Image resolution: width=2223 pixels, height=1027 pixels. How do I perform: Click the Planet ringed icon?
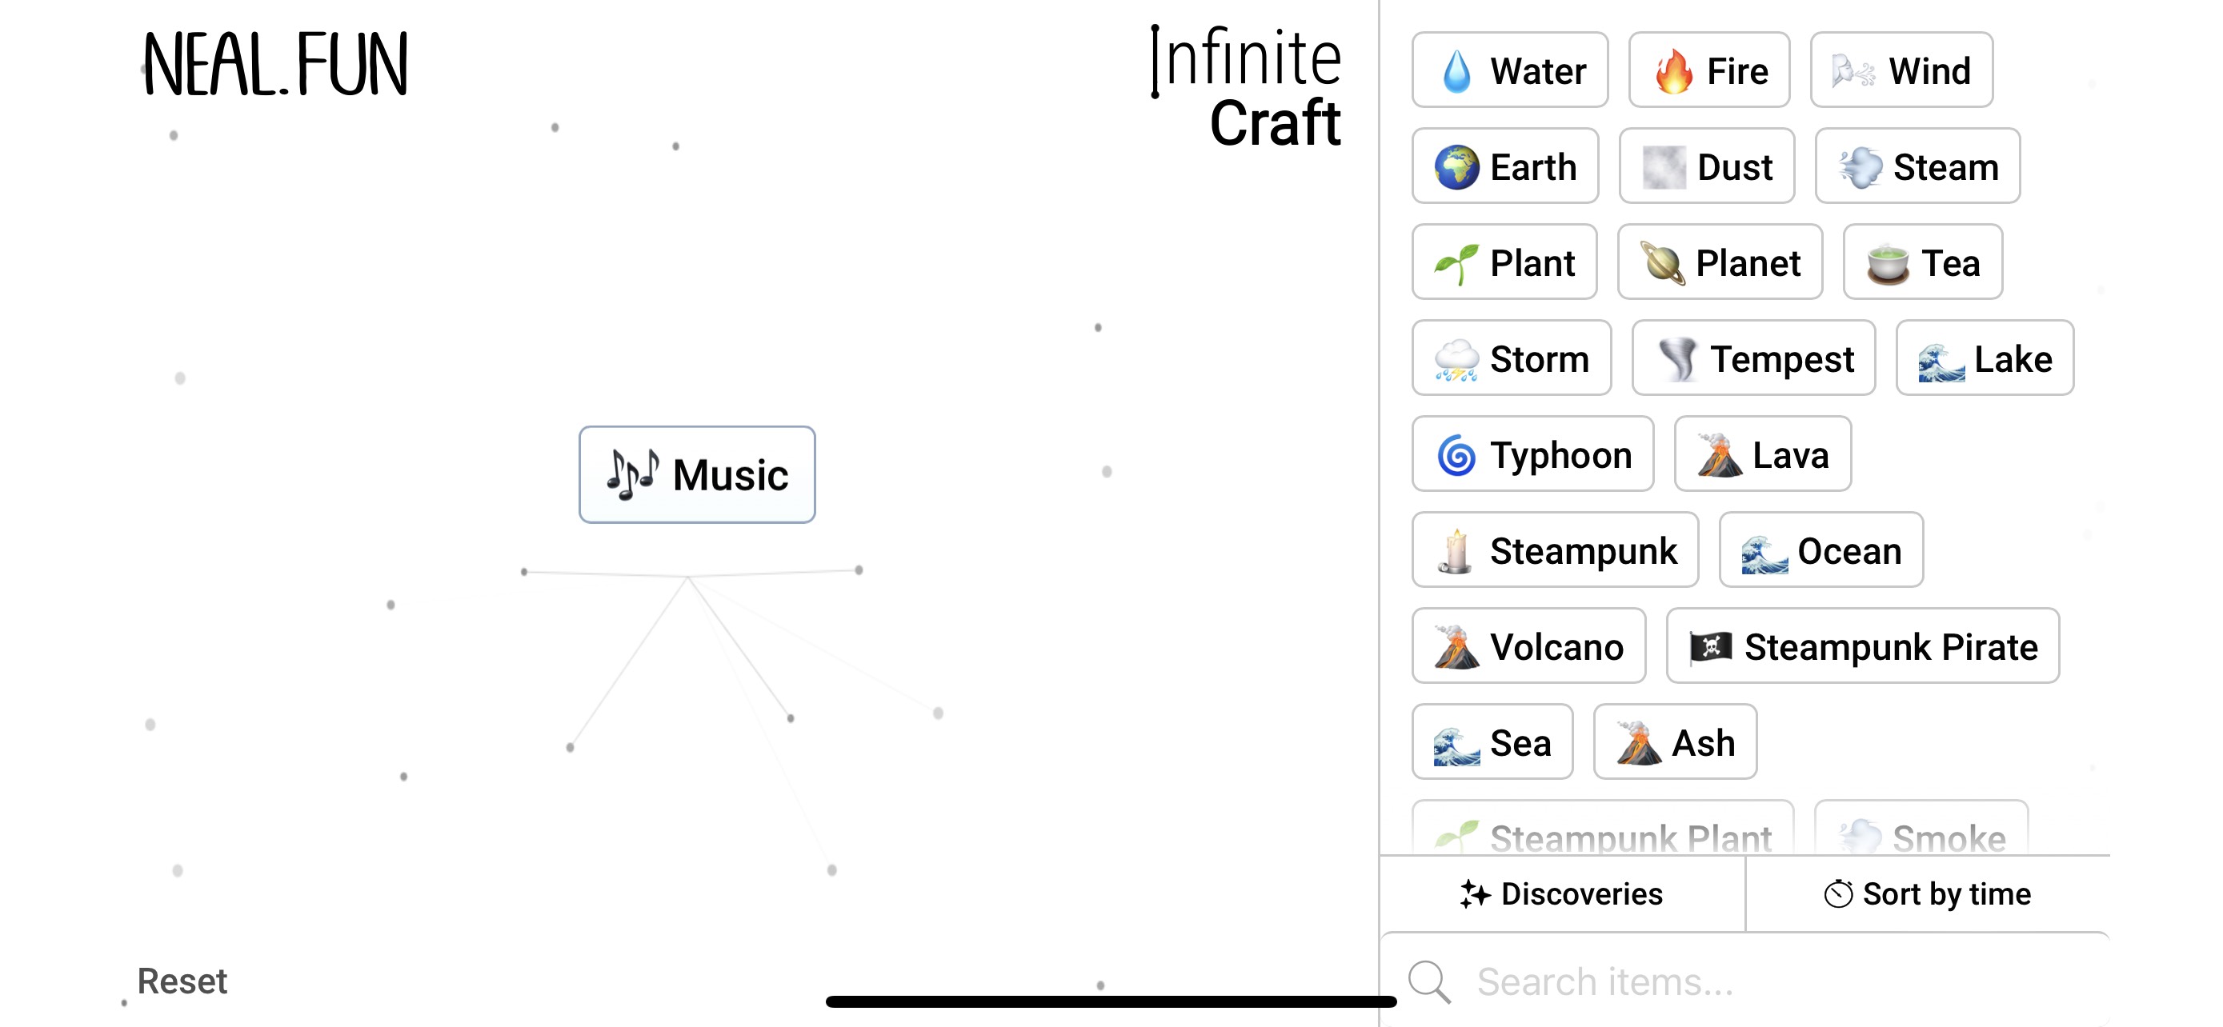[x=1662, y=263]
